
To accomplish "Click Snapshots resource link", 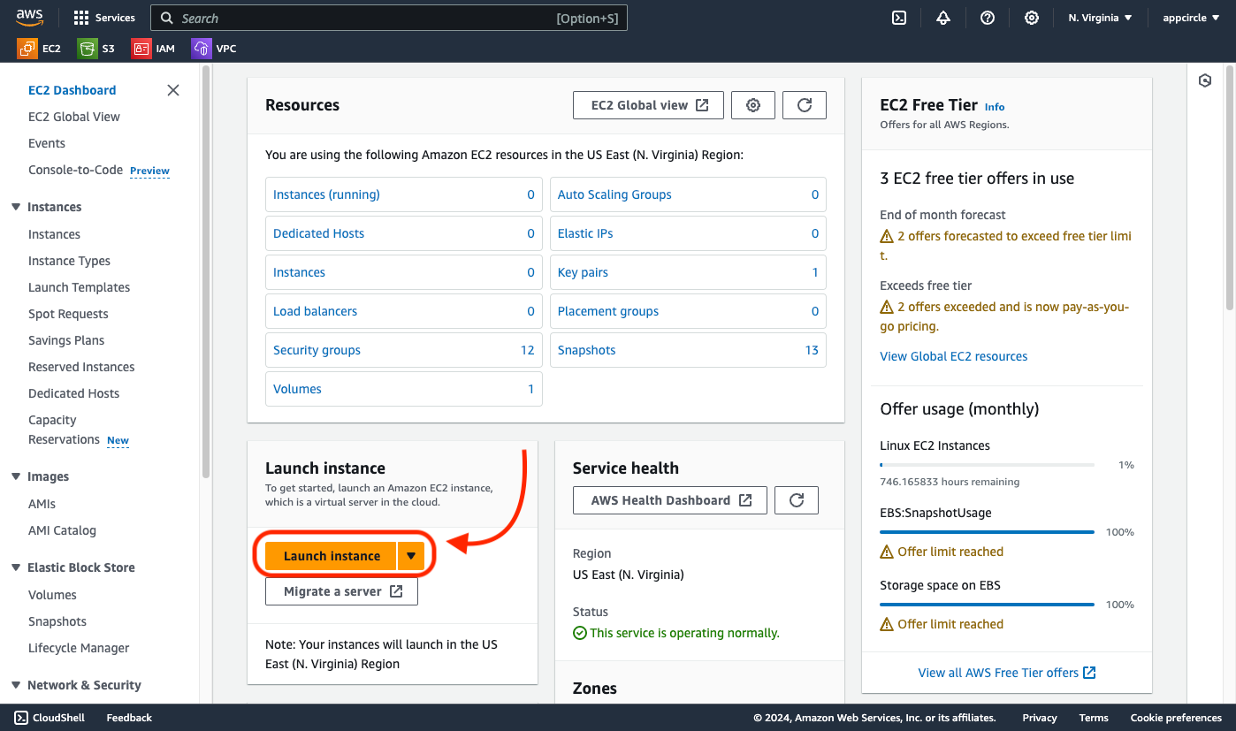I will pyautogui.click(x=586, y=350).
